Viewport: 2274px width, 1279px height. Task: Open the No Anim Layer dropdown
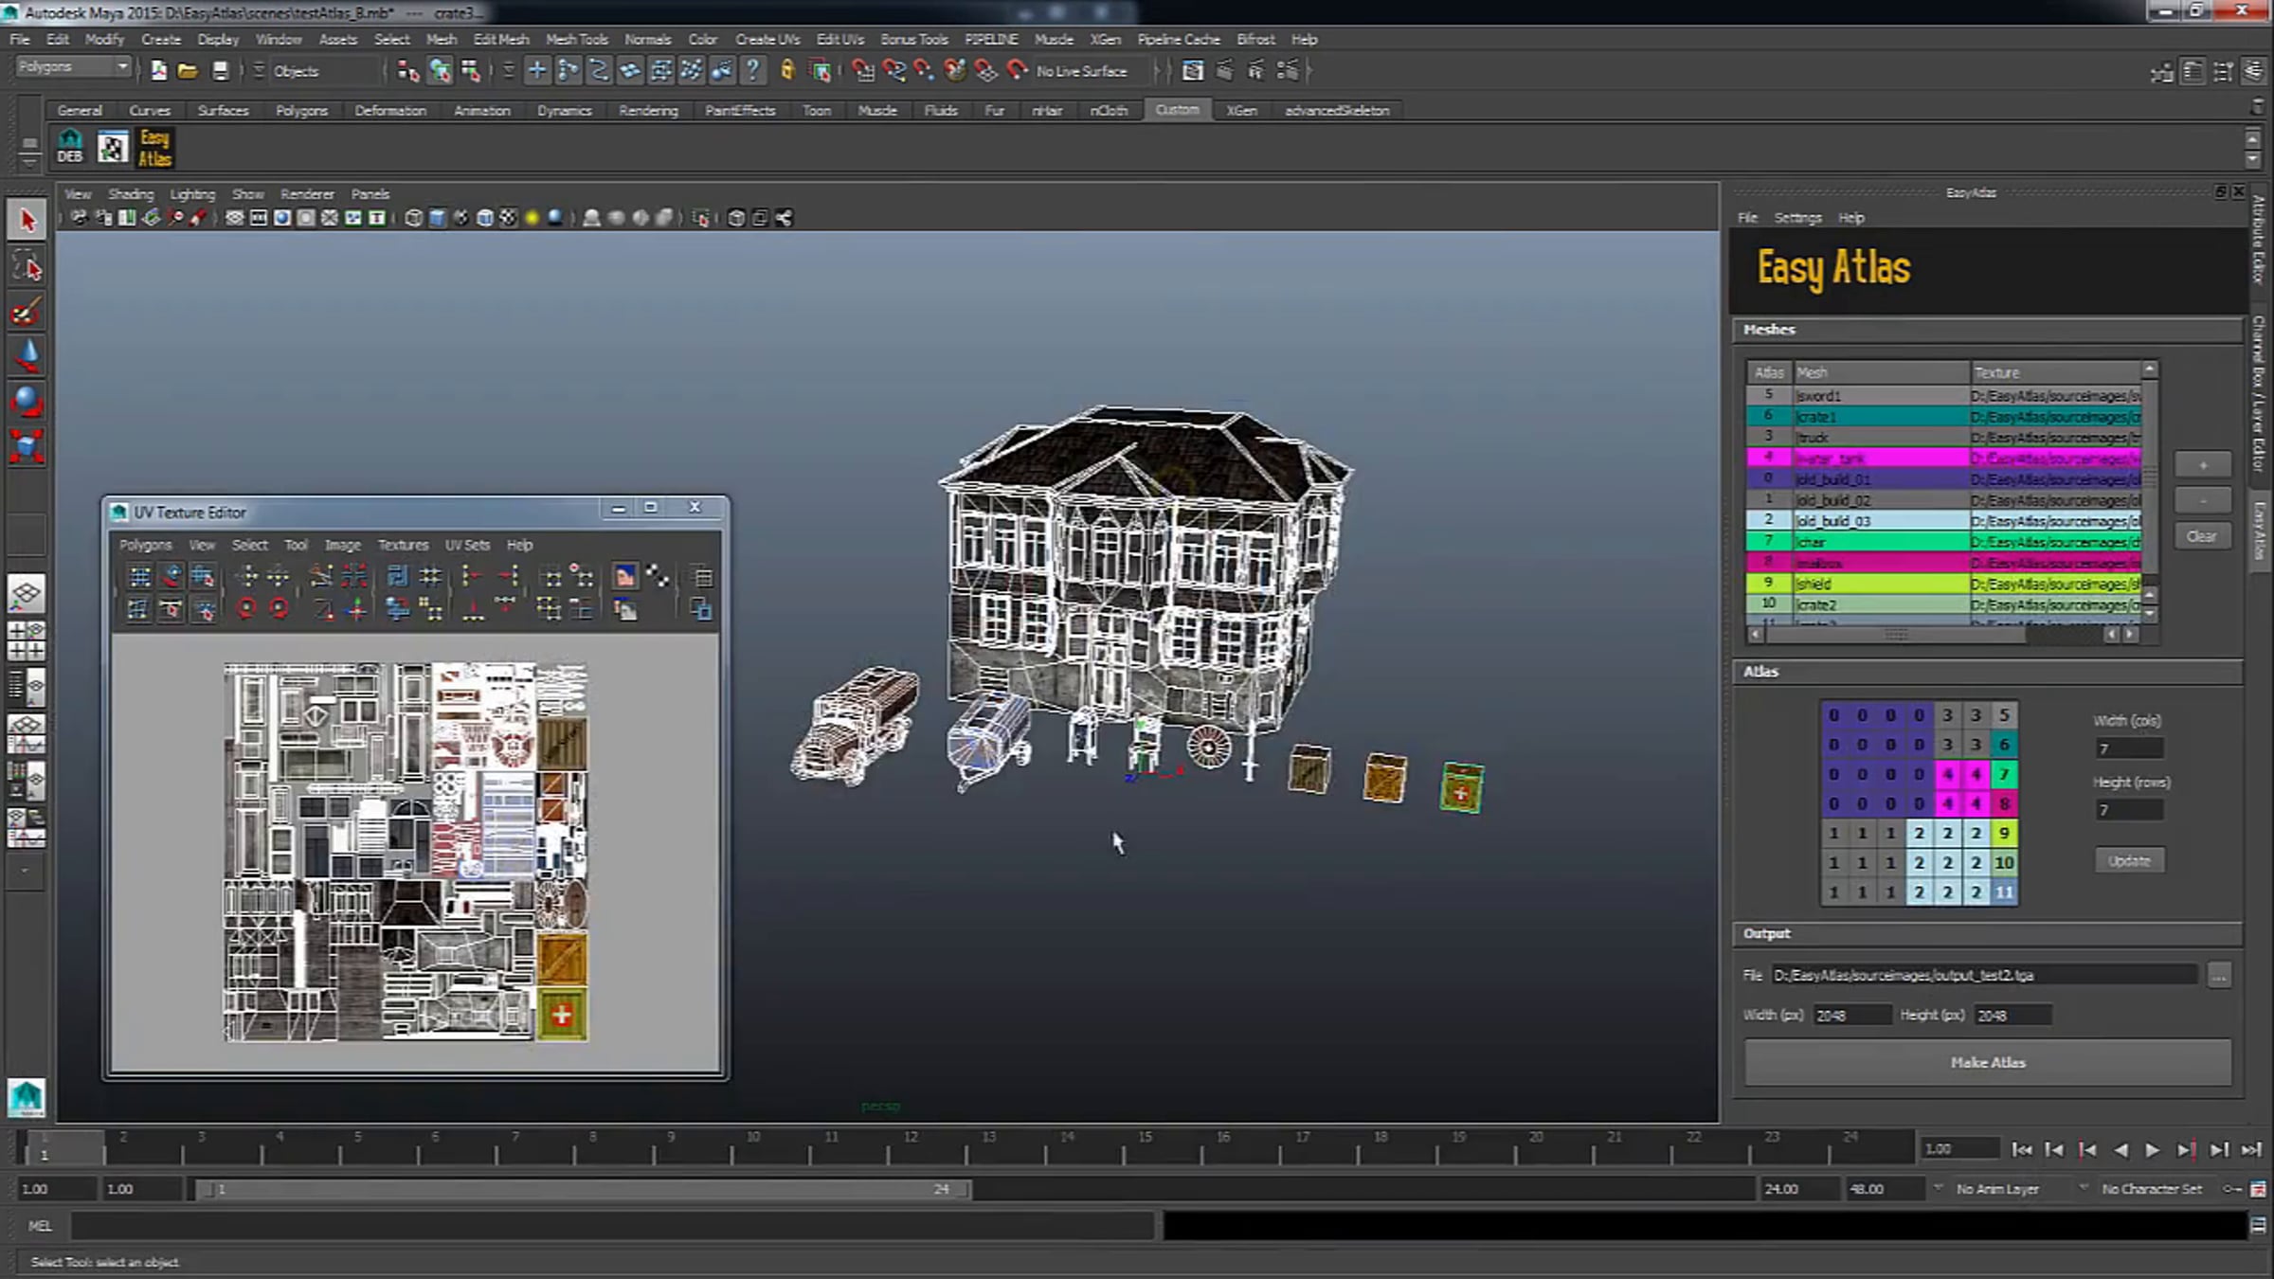[1997, 1189]
